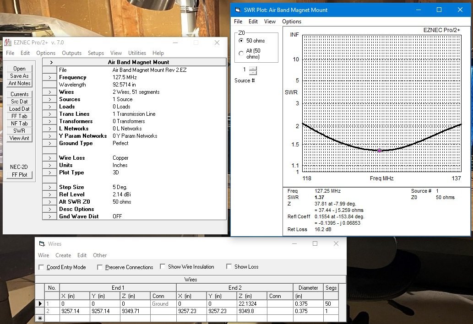
Task: Increment the Source # stepper
Action: [253, 68]
